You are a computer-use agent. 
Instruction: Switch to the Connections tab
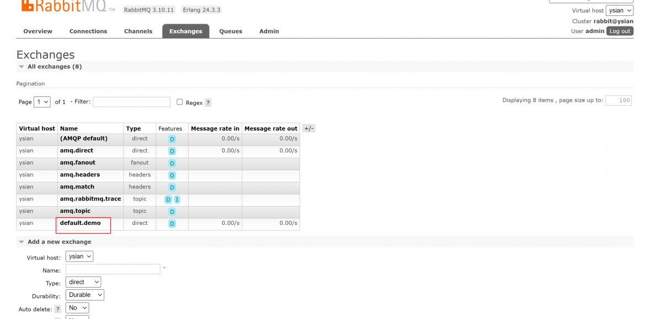88,31
